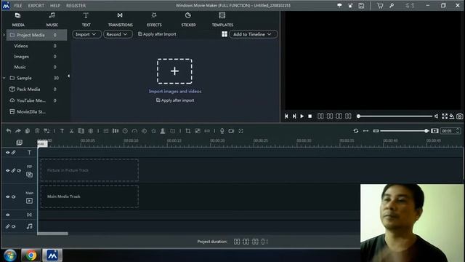The width and height of the screenshot is (465, 262).
Task: Click the scissors cut tool
Action: (x=71, y=131)
